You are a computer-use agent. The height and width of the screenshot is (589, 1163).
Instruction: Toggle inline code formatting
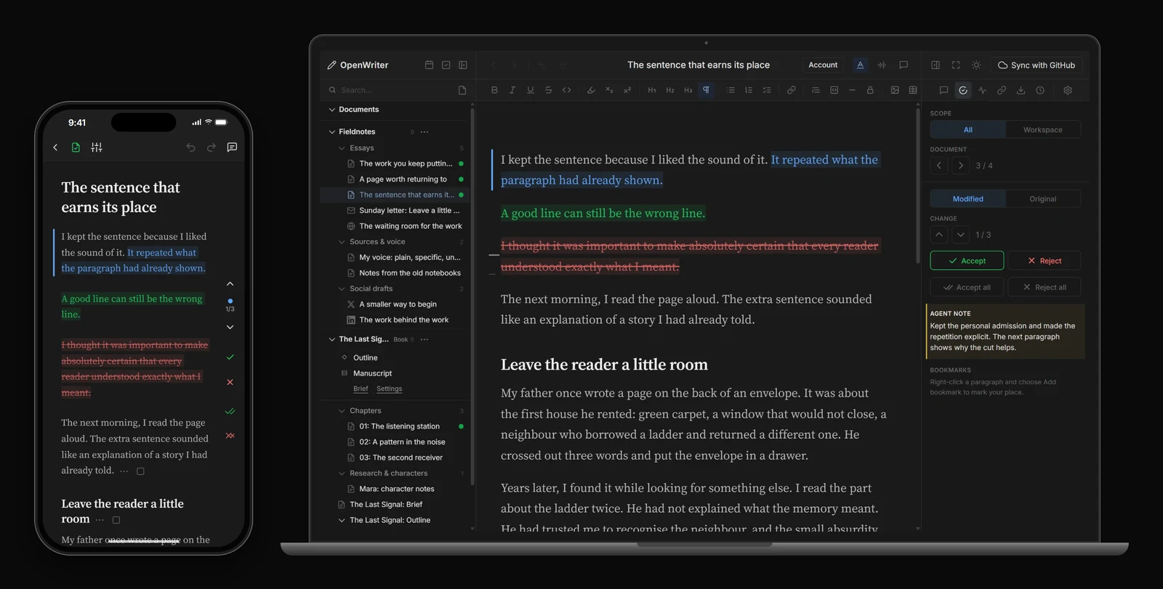567,90
